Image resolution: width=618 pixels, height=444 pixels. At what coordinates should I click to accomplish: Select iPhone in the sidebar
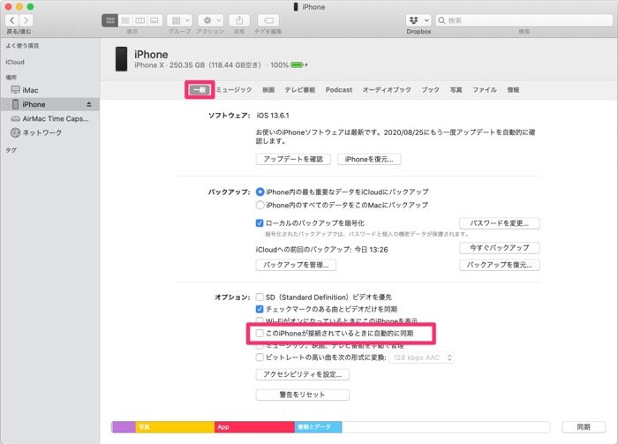[x=50, y=104]
